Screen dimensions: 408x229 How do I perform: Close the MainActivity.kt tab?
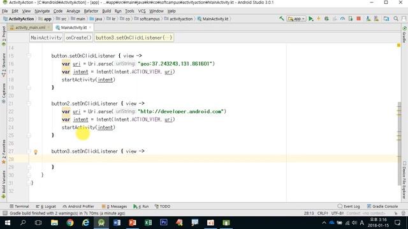point(90,27)
